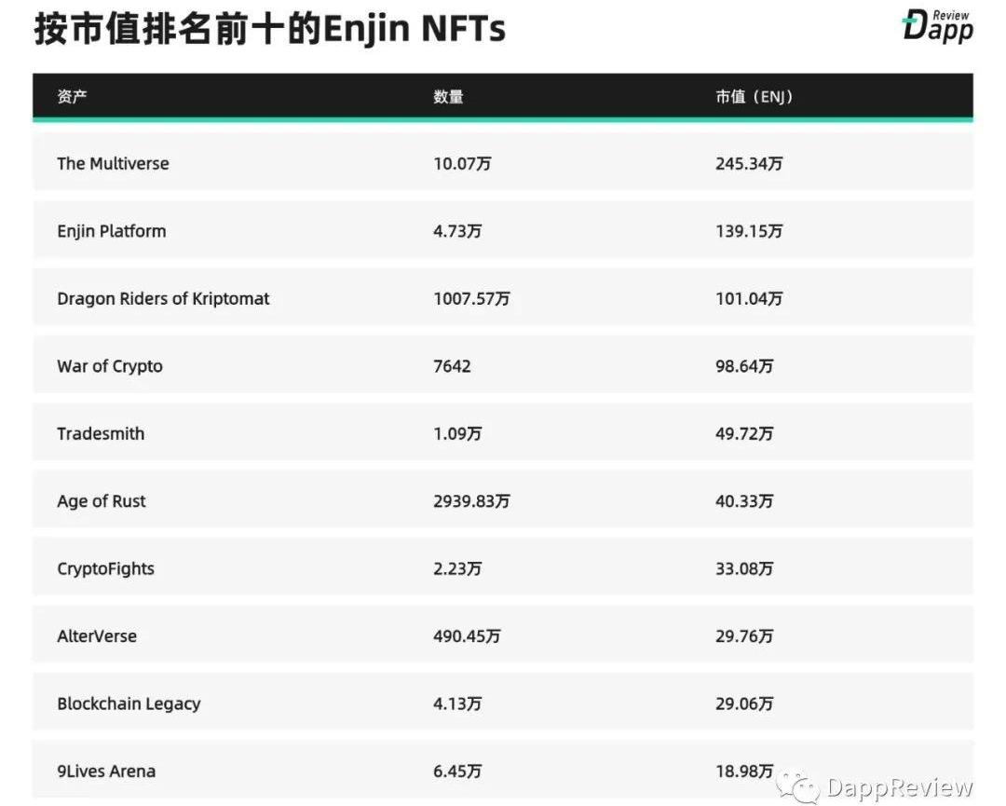Select The Multiverse row name
The width and height of the screenshot is (1006, 806).
(x=113, y=163)
